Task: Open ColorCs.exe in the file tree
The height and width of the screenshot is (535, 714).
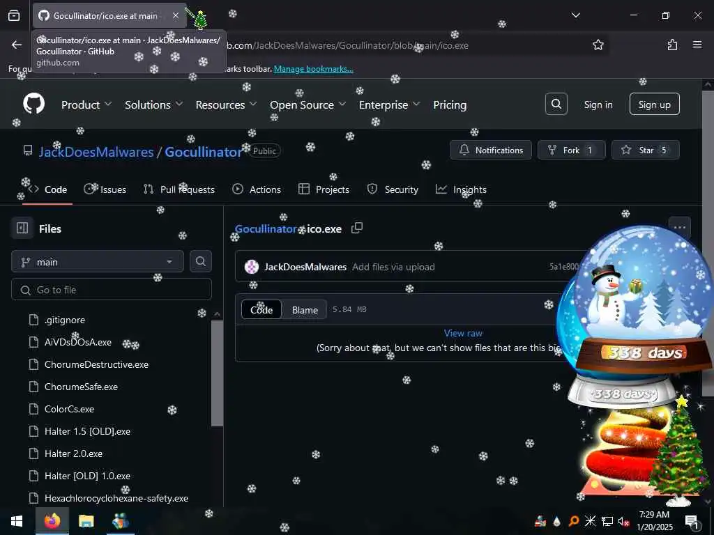Action: pos(69,409)
